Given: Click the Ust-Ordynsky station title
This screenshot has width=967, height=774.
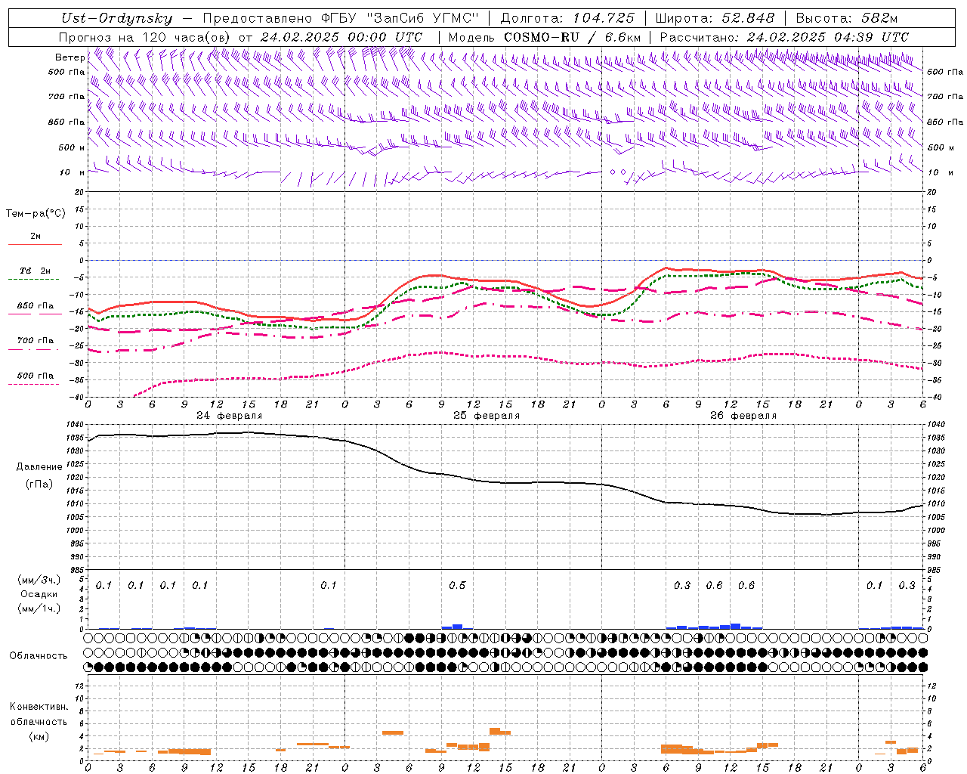Looking at the screenshot, I should coord(116,18).
